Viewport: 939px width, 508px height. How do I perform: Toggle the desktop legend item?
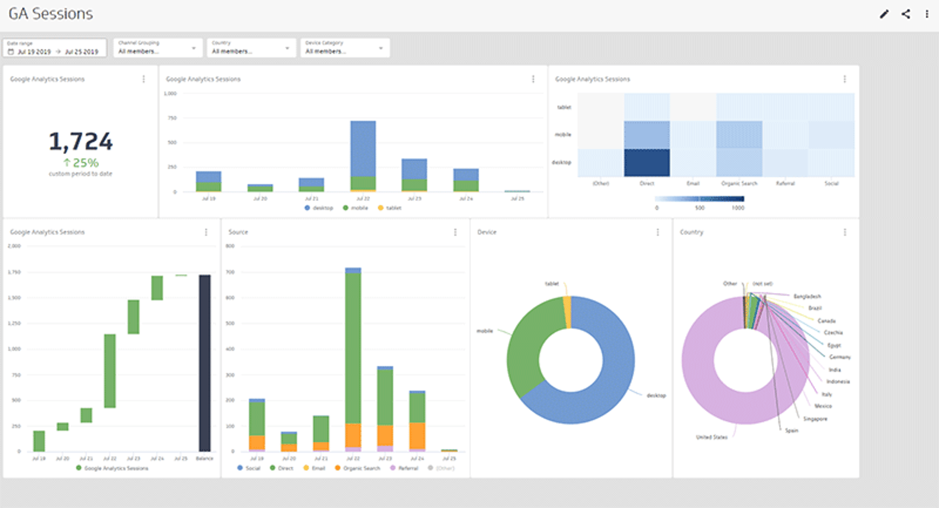tap(319, 207)
